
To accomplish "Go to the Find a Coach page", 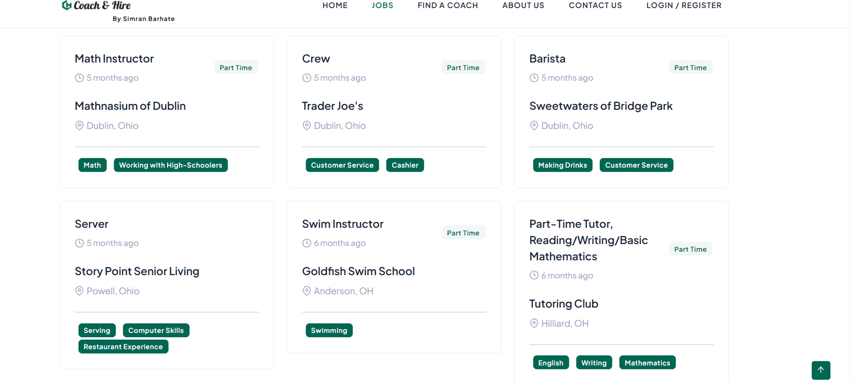I will (447, 5).
